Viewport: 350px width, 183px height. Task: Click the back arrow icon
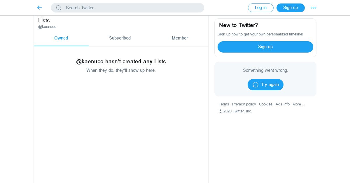pos(40,8)
